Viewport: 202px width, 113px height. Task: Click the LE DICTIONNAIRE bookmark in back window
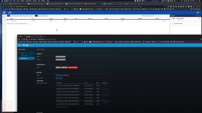pos(85,9)
